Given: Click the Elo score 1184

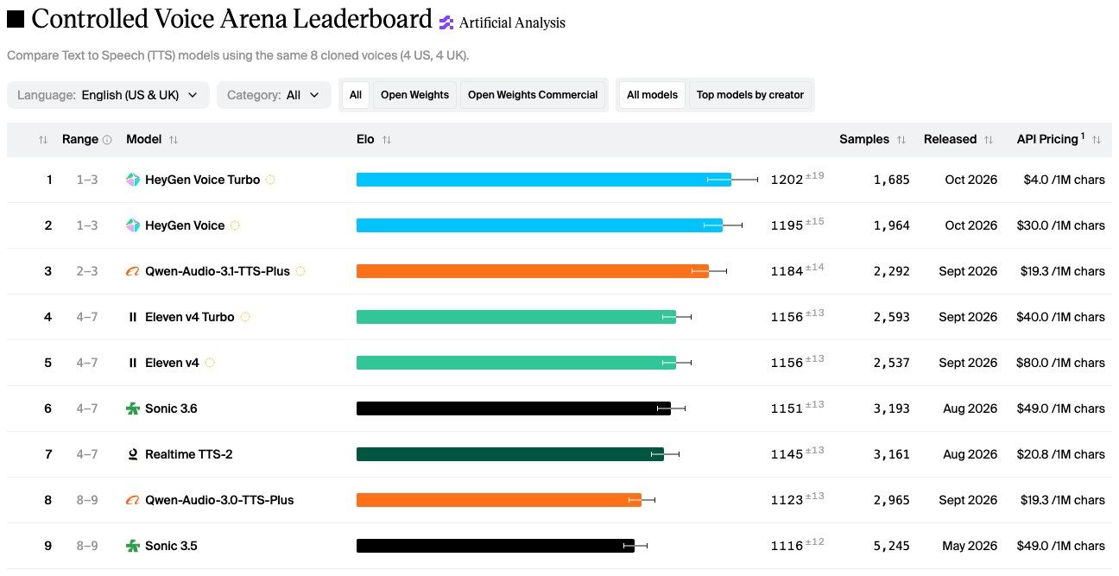Looking at the screenshot, I should [787, 271].
